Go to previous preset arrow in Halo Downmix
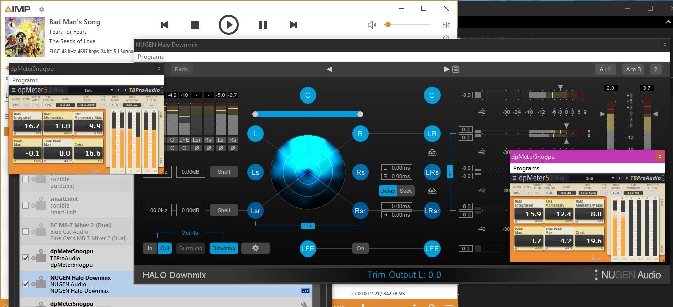673x307 pixels. click(x=329, y=69)
